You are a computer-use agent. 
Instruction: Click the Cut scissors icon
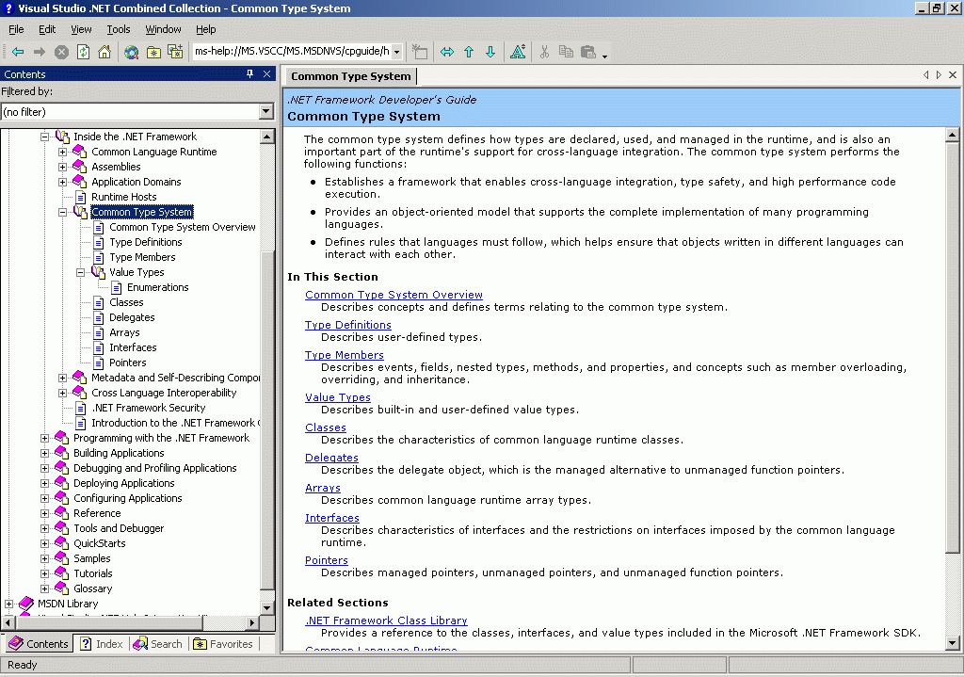click(544, 53)
